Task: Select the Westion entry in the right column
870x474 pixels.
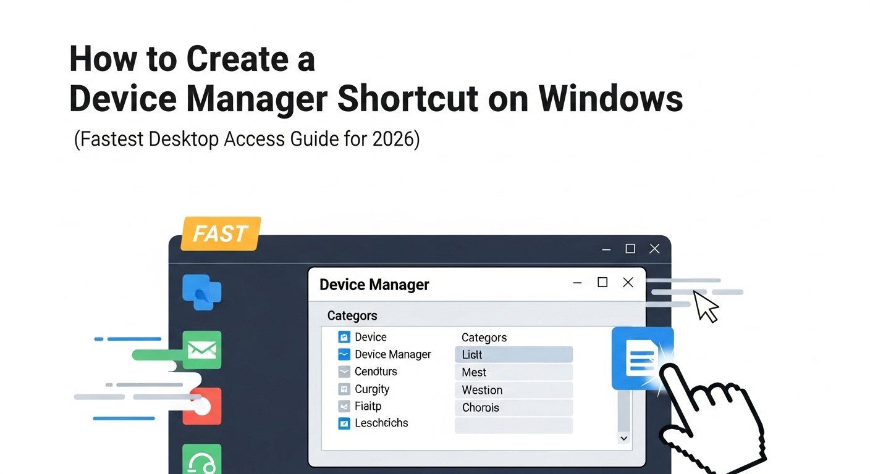Action: pos(513,390)
